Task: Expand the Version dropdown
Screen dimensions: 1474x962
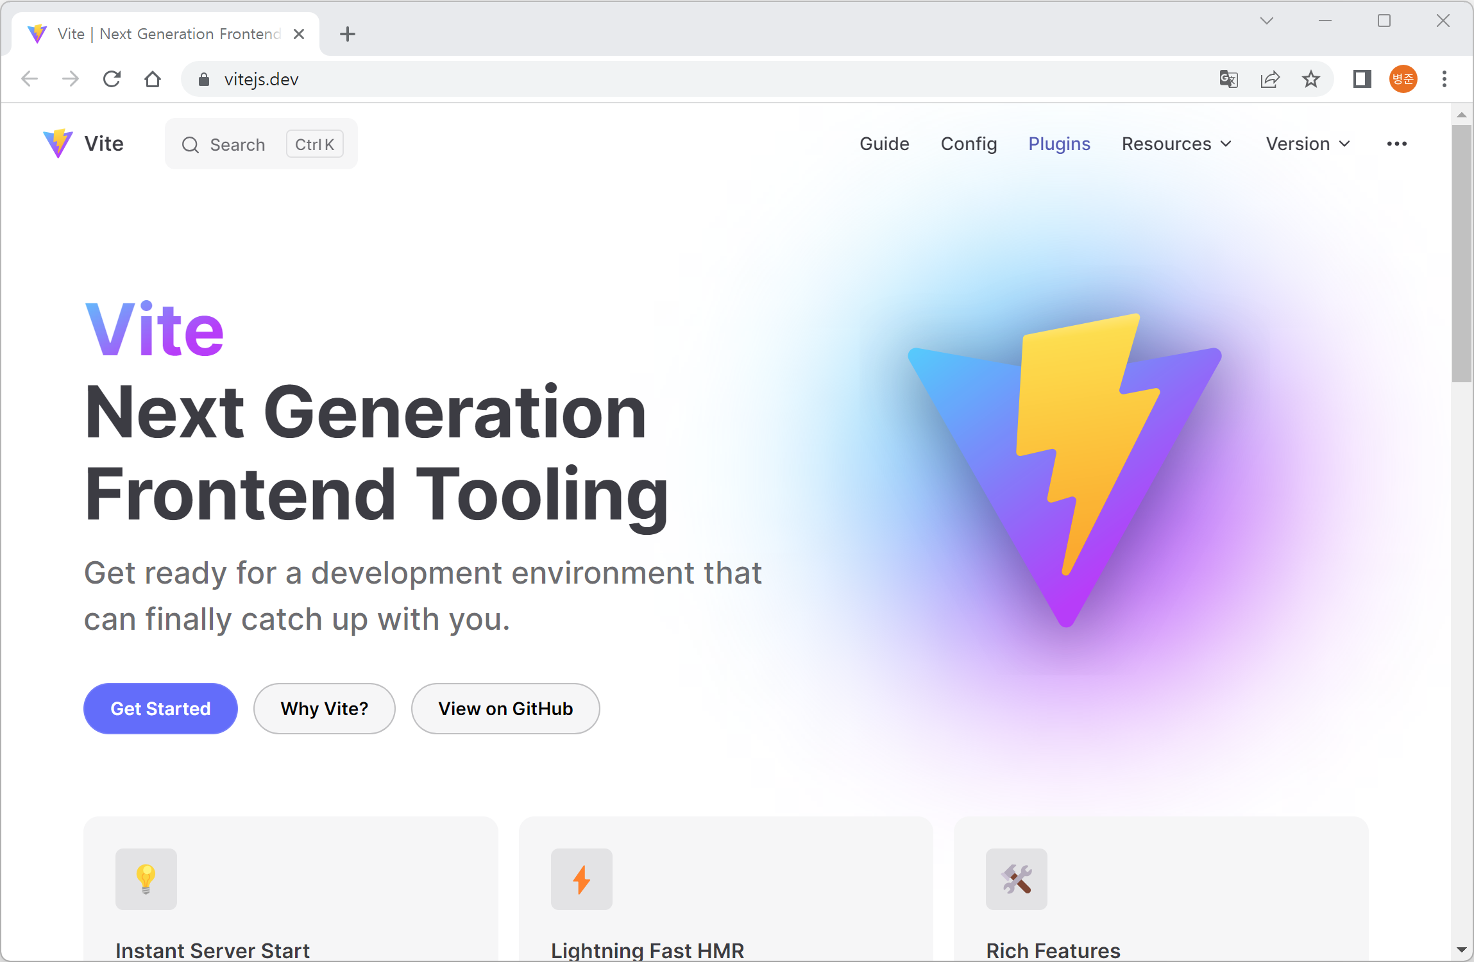Action: coord(1308,144)
